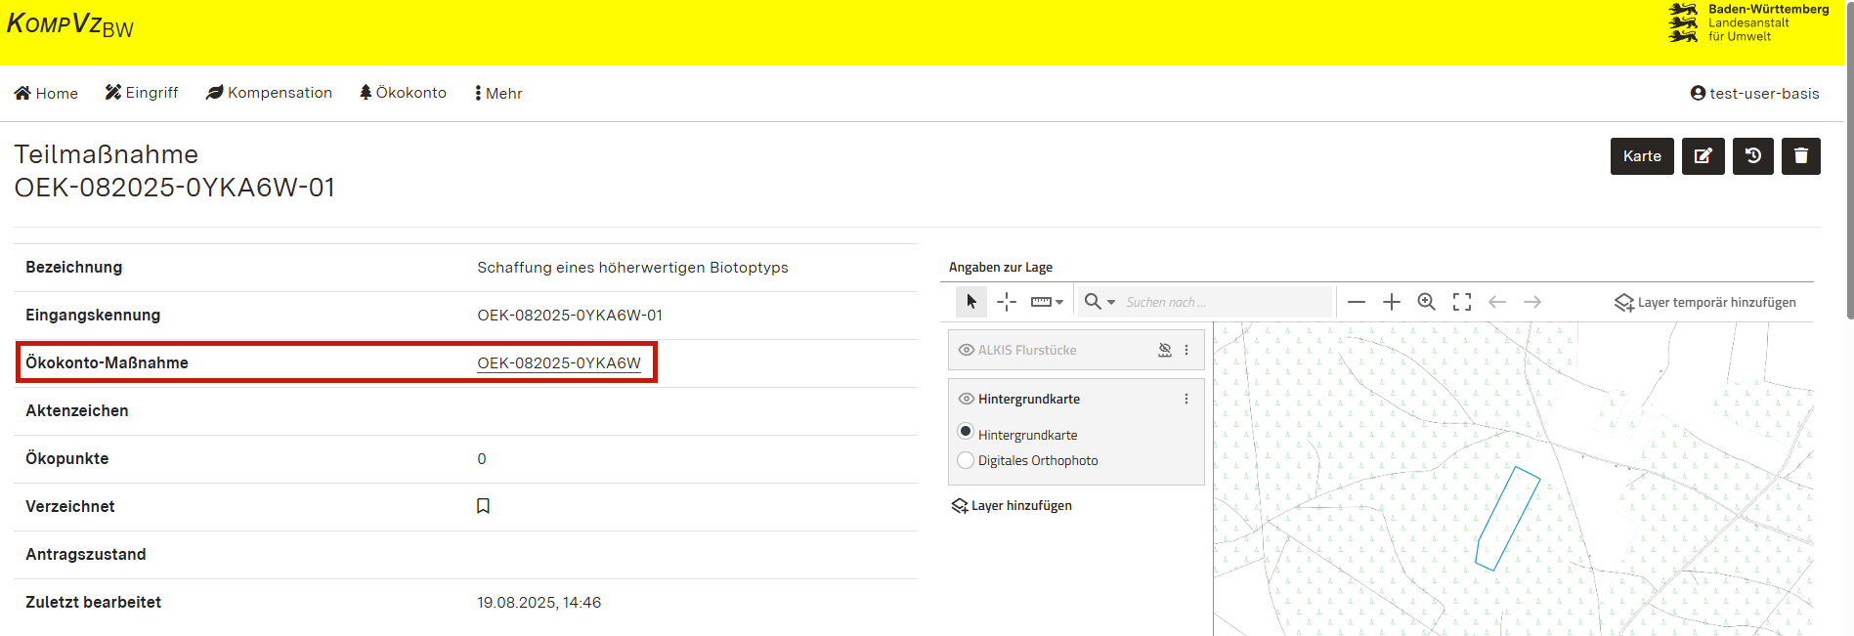Open the history icon button

[x=1752, y=156]
